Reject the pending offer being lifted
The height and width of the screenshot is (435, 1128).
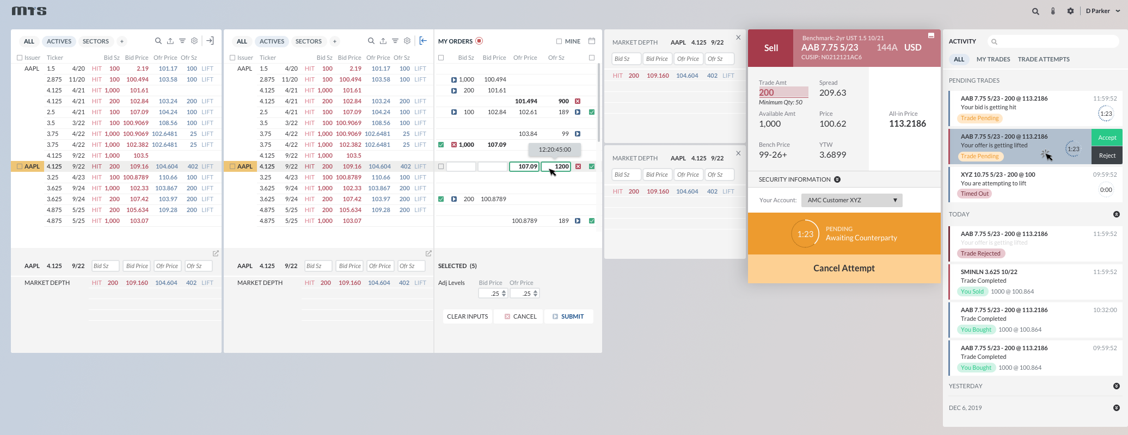tap(1107, 156)
